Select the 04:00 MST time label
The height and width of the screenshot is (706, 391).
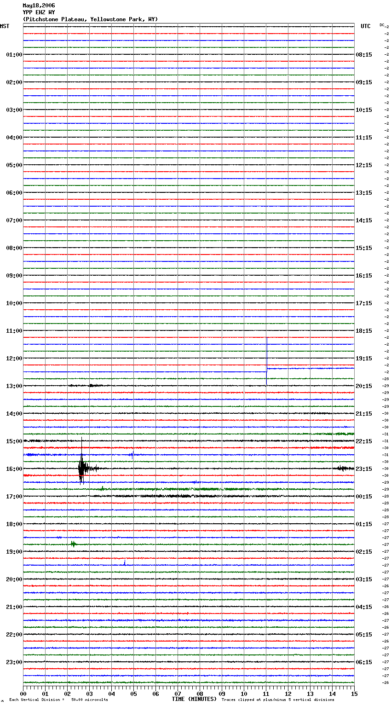[14, 138]
